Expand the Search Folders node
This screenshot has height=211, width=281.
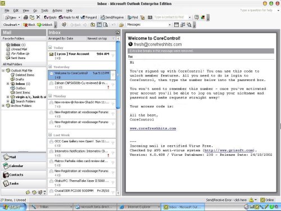point(8,101)
